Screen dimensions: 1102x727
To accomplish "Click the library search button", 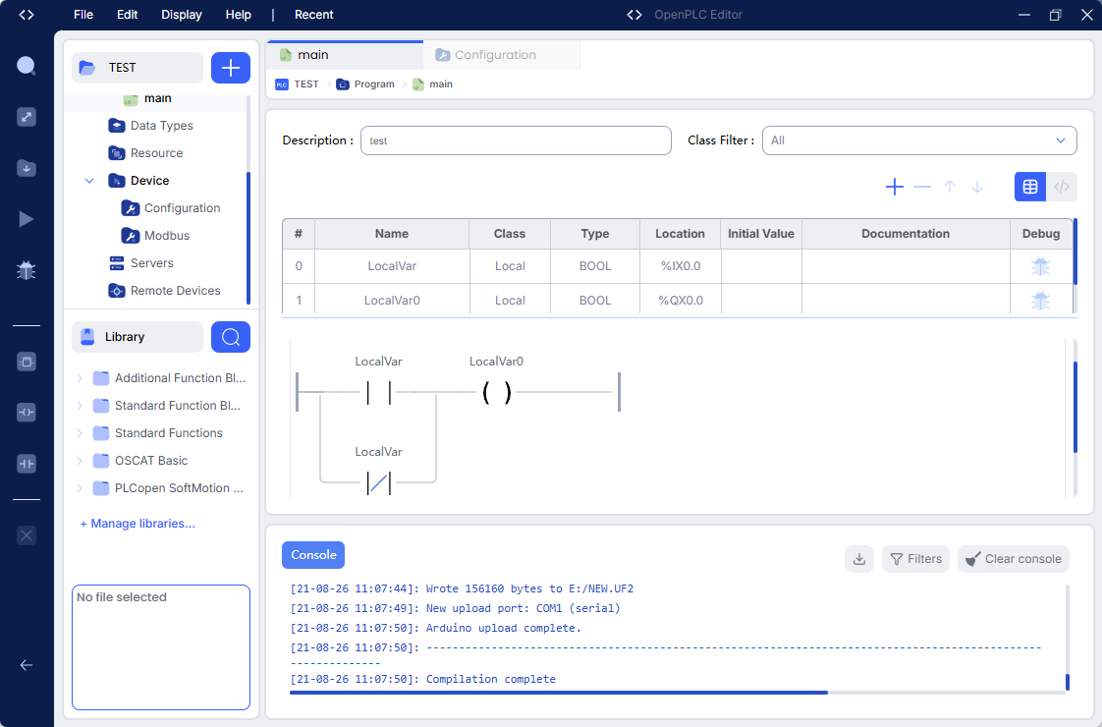I will (231, 337).
